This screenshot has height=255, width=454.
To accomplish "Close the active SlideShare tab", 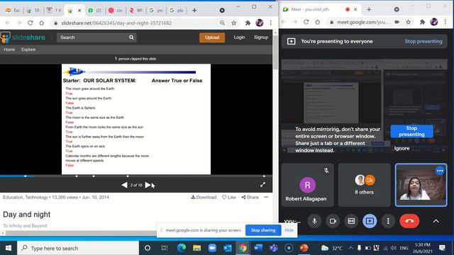I will click(x=79, y=11).
